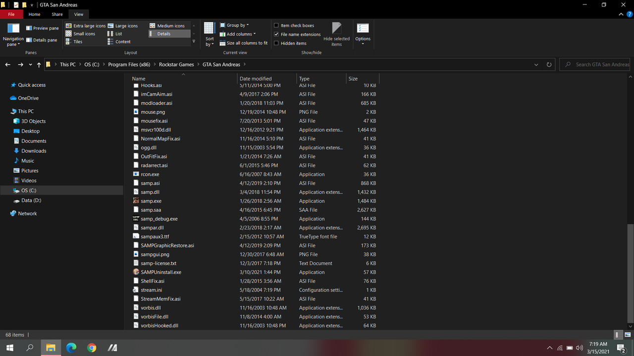Expand breadcrumb arrow after Rockstar Games
Image resolution: width=634 pixels, height=356 pixels.
pos(198,65)
